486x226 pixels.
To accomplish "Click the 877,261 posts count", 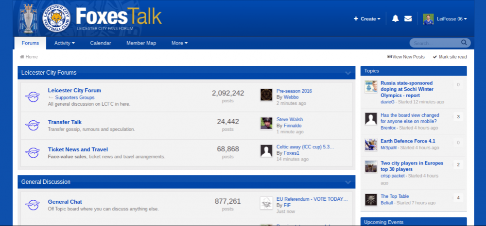I will 228,201.
